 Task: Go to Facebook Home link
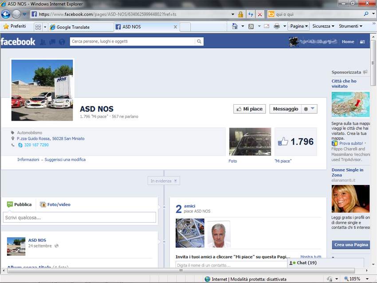coord(348,42)
